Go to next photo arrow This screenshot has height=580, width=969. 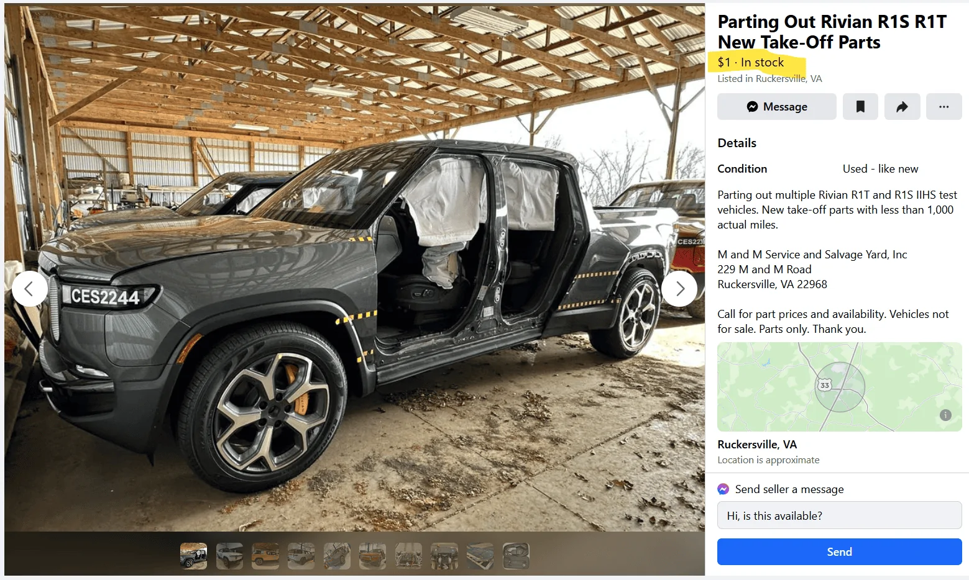pyautogui.click(x=679, y=289)
